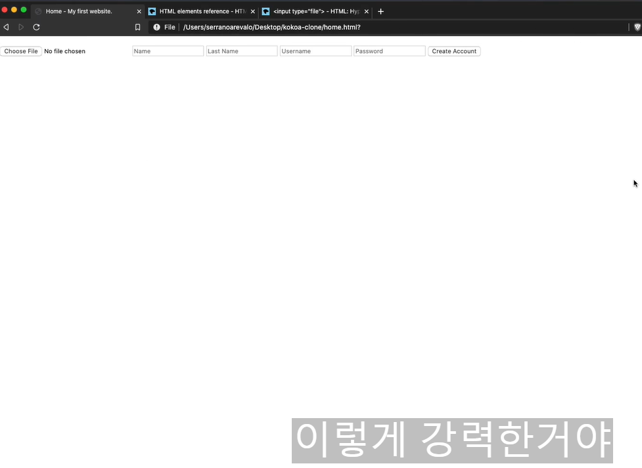This screenshot has width=642, height=468.
Task: Click the address bar file path
Action: (272, 27)
